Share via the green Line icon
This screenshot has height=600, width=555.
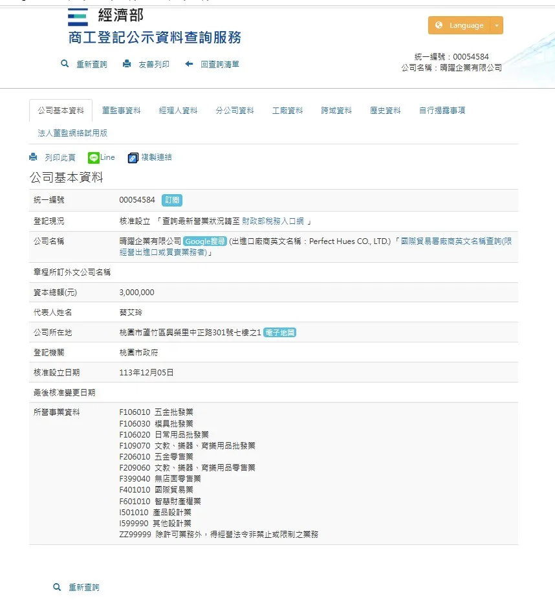pos(93,157)
